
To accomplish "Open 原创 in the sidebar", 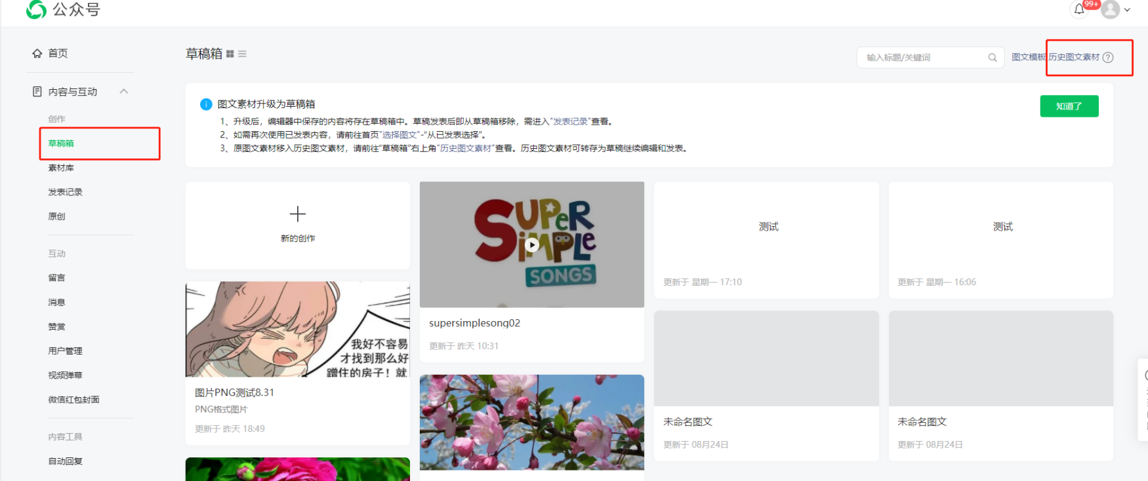I will [56, 216].
